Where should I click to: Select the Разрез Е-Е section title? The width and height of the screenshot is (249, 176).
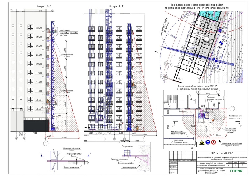coord(116,7)
